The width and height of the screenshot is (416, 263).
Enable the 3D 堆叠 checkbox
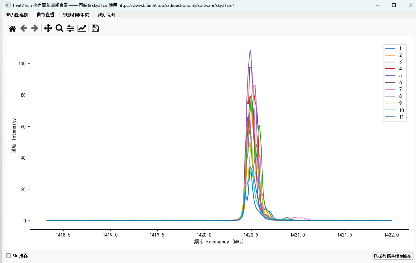point(9,256)
